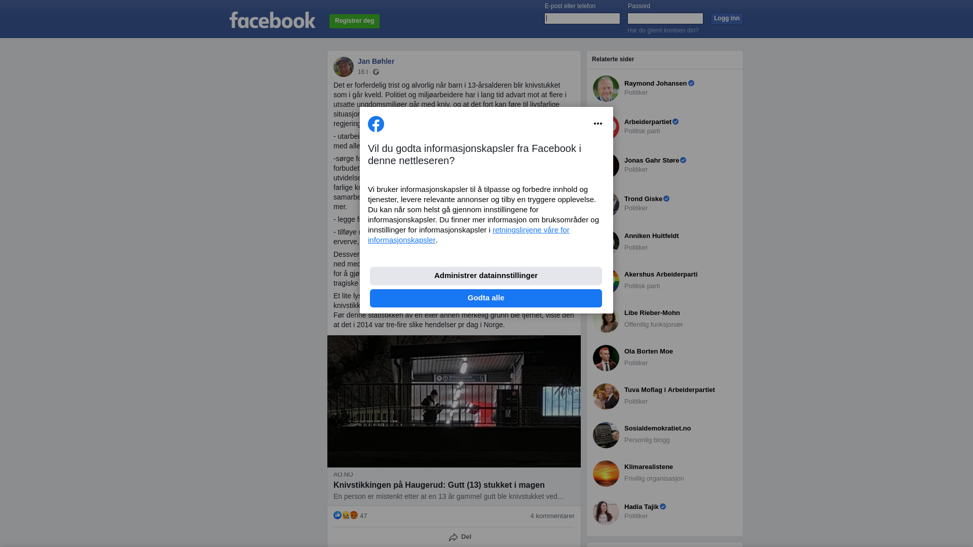973x547 pixels.
Task: Open the three-dot menu in cookie dialog
Action: click(598, 124)
